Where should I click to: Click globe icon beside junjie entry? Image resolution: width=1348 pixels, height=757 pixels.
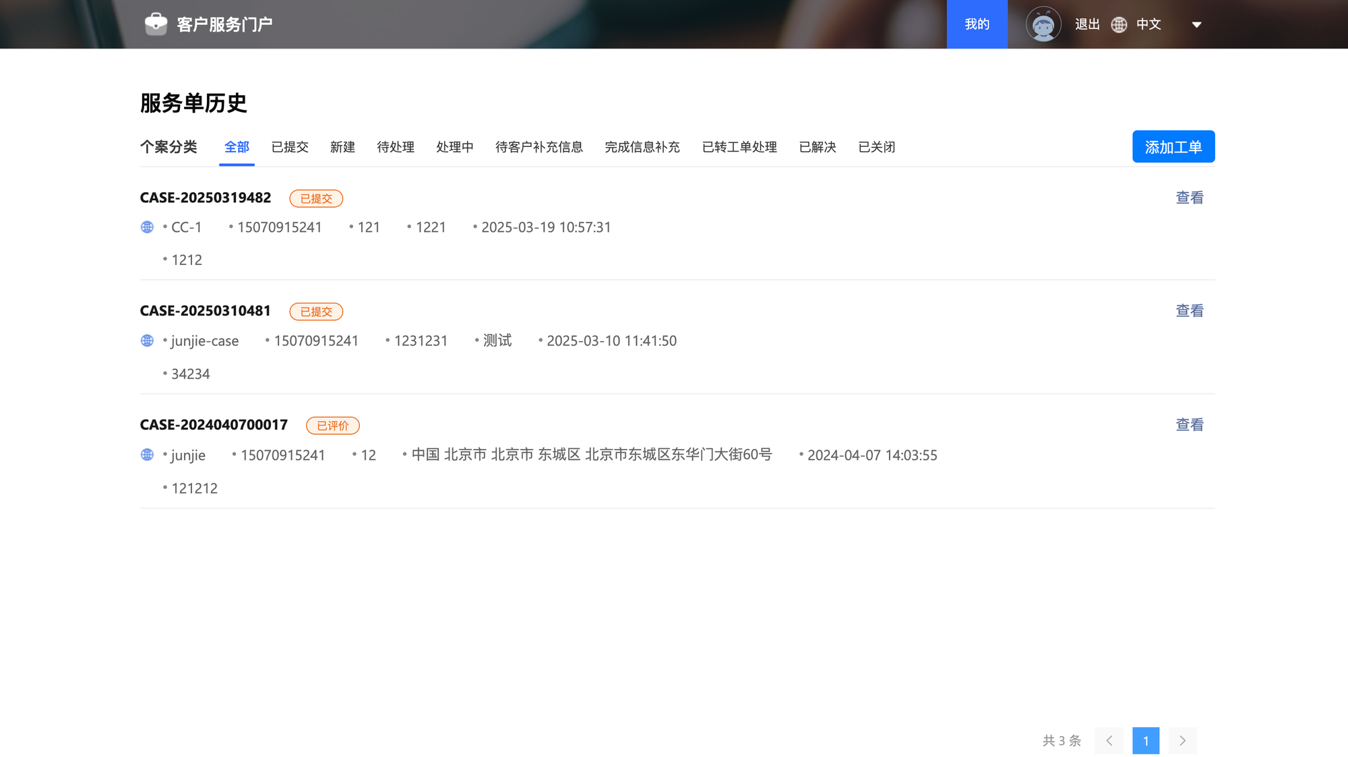click(147, 455)
